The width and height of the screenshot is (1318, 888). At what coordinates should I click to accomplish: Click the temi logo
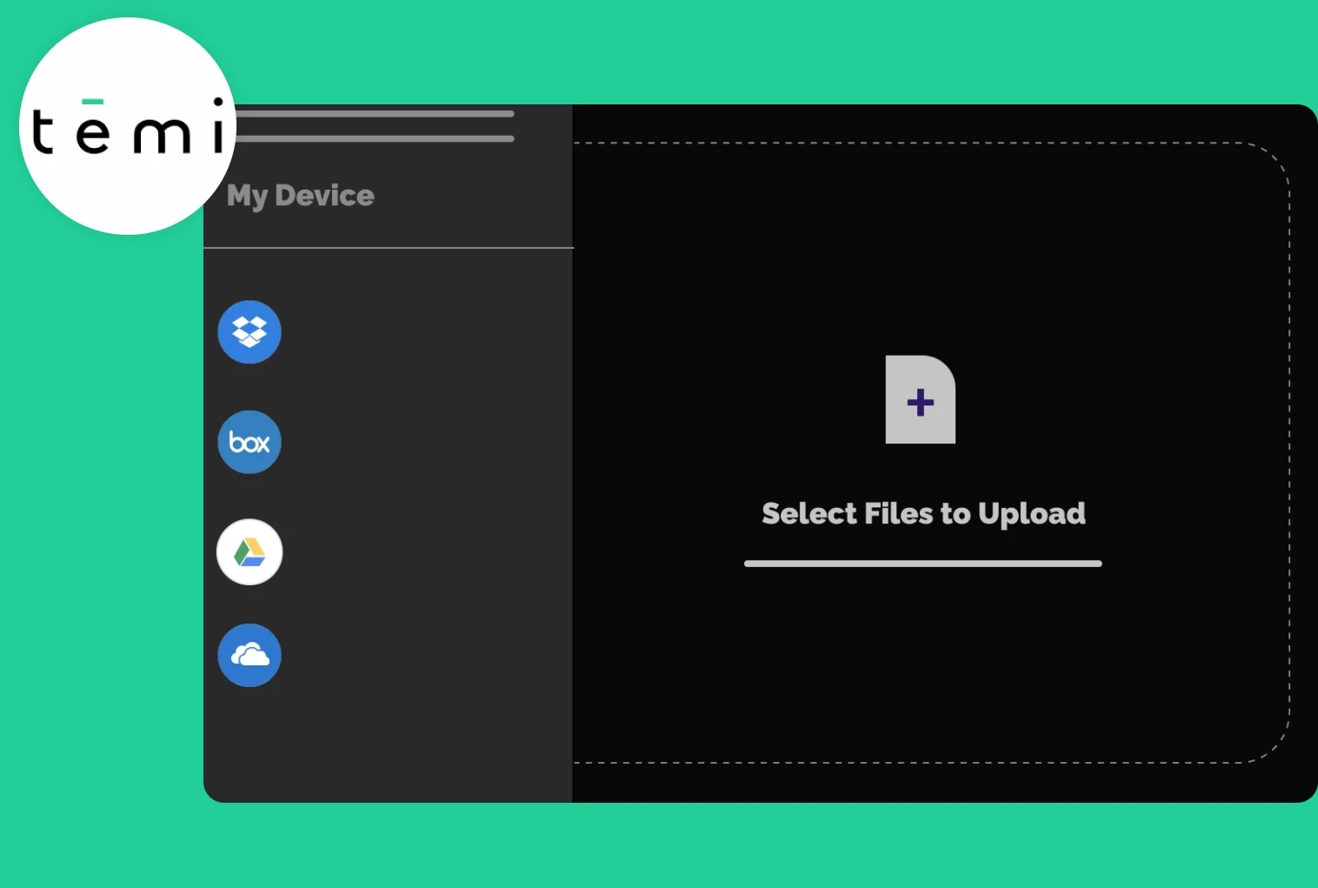point(128,126)
